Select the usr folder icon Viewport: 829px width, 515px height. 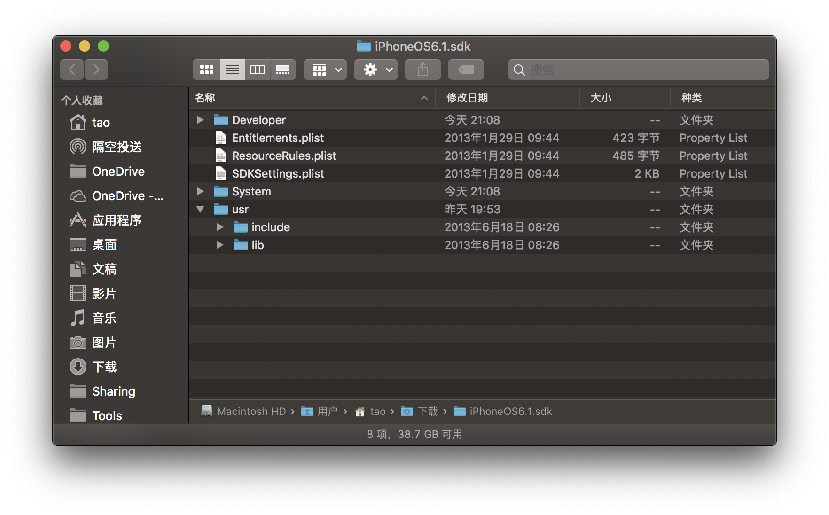221,209
